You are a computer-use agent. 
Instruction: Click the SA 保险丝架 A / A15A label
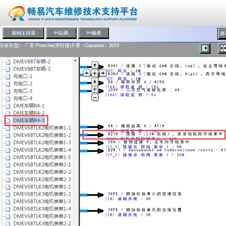[136, 82]
